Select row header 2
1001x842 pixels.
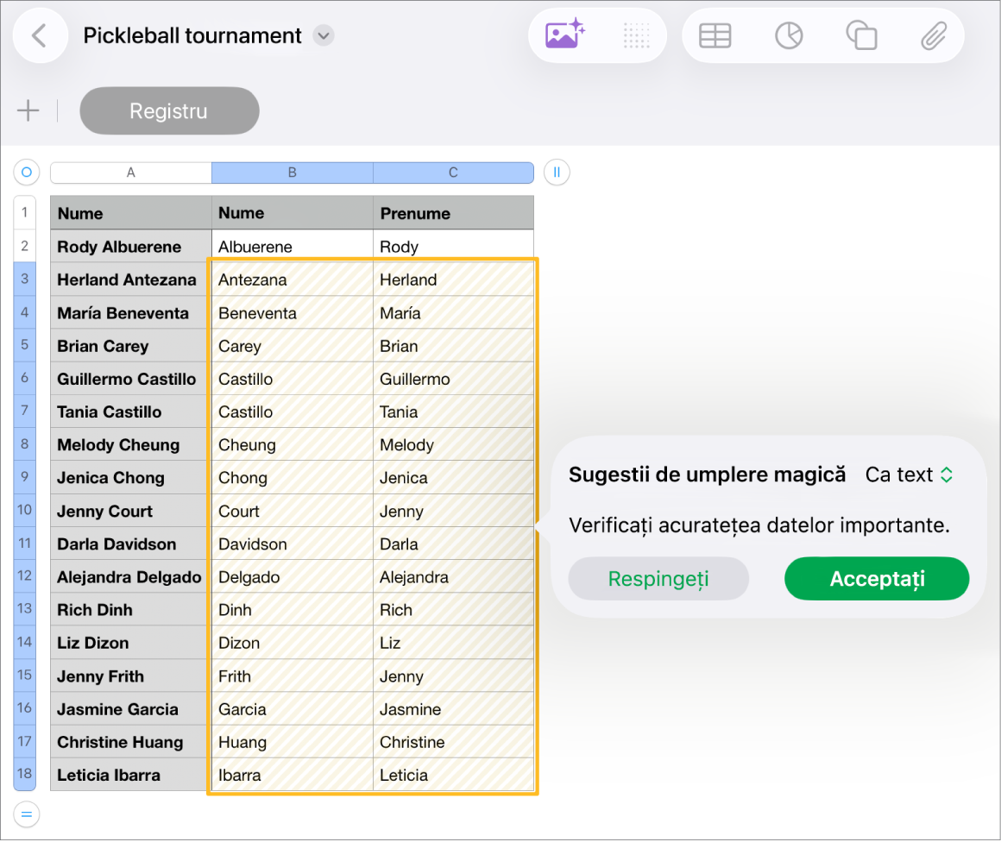(25, 246)
